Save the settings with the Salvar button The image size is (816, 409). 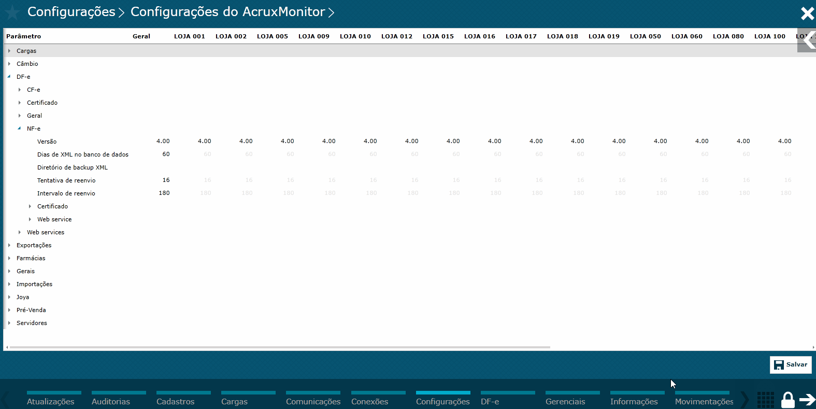point(791,365)
